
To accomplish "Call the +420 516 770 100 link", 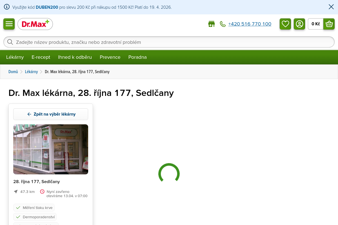I will coord(250,24).
